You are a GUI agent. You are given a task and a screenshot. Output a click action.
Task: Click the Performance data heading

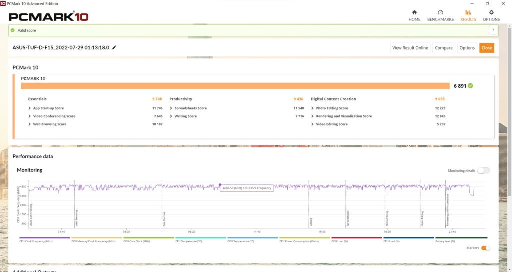coord(33,156)
